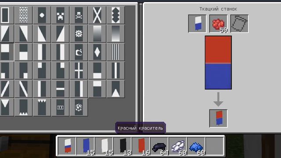281x158 pixels.
Task: Choose the Mojang logo pattern
Action: (x=79, y=52)
